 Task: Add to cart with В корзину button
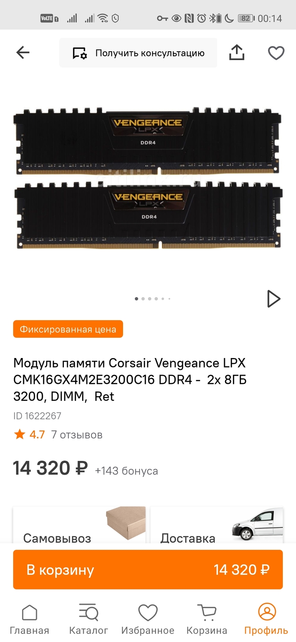pyautogui.click(x=148, y=570)
